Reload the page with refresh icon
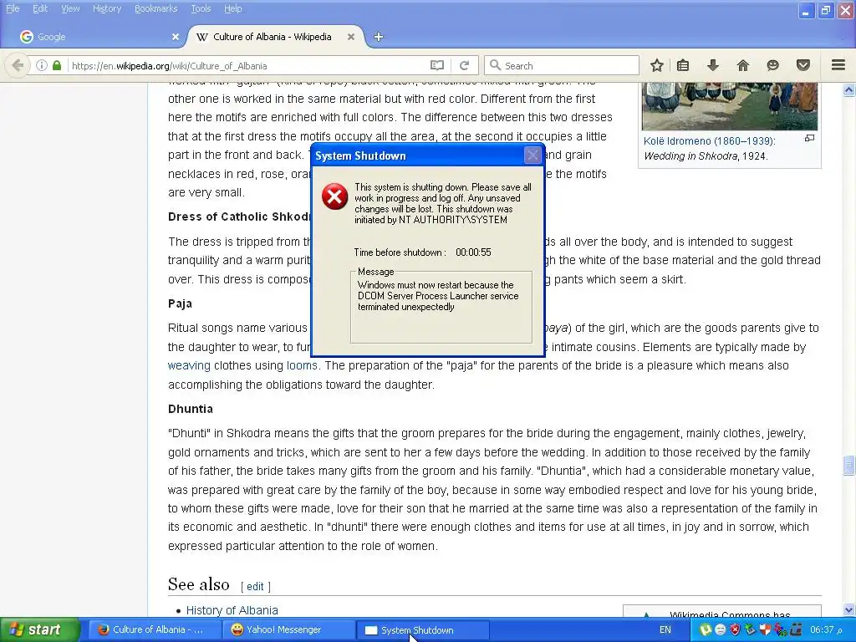This screenshot has width=856, height=642. [465, 65]
